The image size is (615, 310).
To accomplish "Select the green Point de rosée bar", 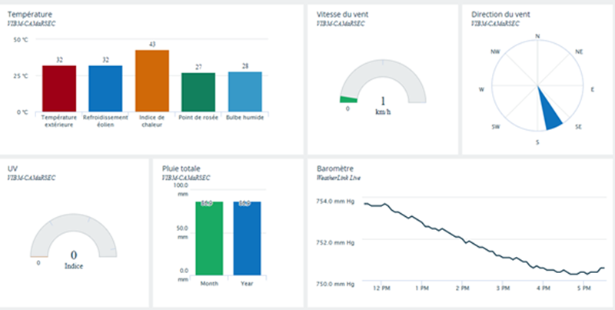I will click(x=198, y=92).
